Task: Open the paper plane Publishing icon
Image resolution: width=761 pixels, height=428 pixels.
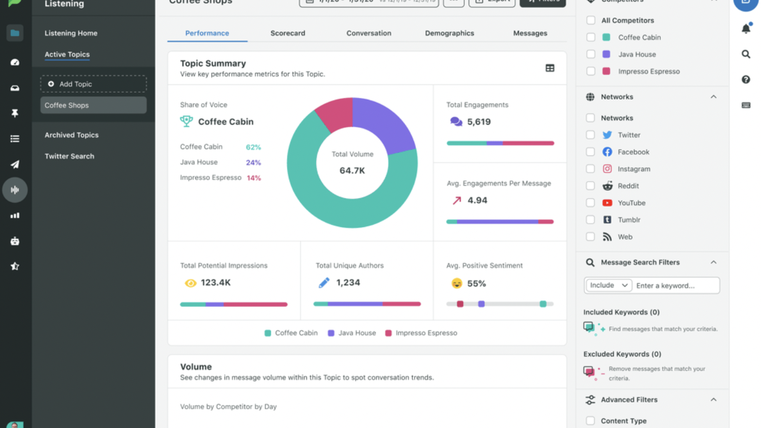Action: click(x=15, y=165)
